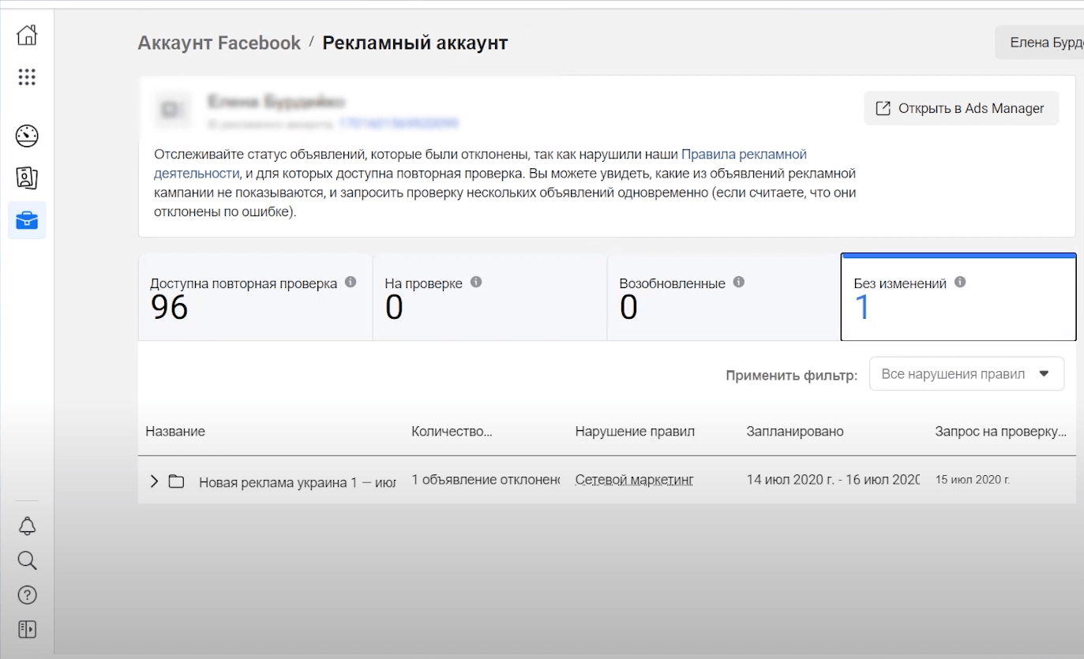The image size is (1084, 659).
Task: Click the 15 июл 2020 г. request date
Action: [973, 480]
